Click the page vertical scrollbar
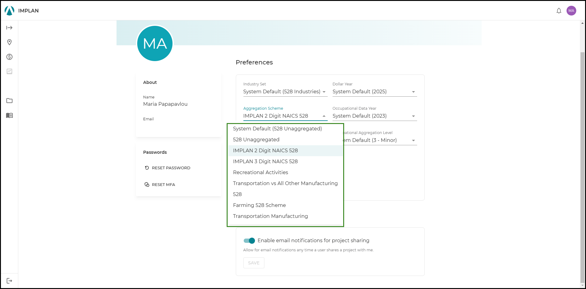586x289 pixels. [x=583, y=167]
